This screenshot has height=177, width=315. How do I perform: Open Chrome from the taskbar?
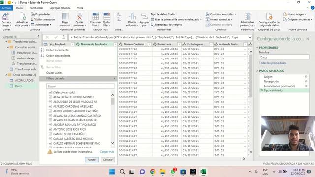point(153,172)
